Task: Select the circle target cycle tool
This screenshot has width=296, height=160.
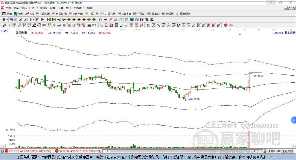Action: [x=59, y=25]
